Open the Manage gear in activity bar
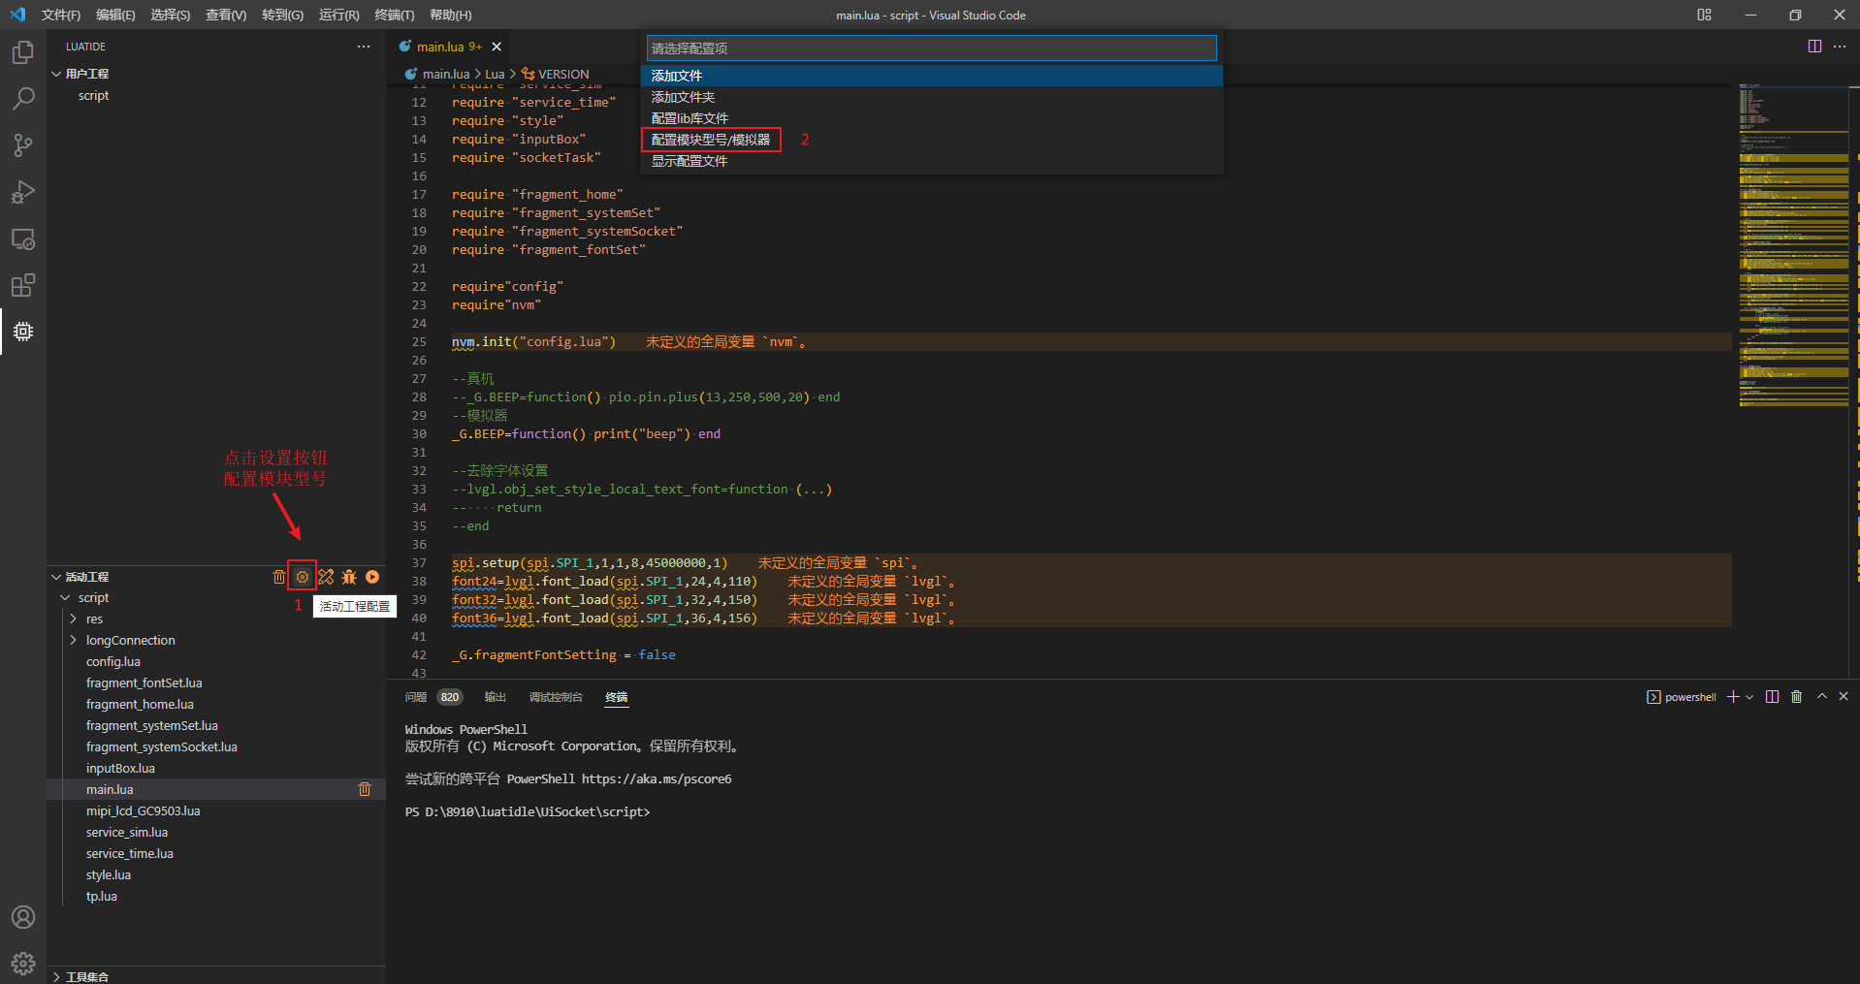This screenshot has height=984, width=1860. (x=23, y=964)
